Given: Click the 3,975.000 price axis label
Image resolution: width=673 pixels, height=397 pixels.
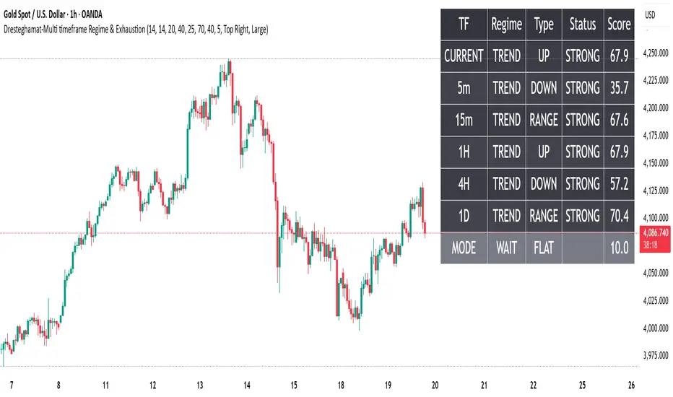Looking at the screenshot, I should pos(653,354).
